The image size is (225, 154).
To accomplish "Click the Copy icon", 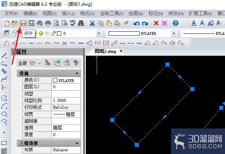I will click(101, 23).
